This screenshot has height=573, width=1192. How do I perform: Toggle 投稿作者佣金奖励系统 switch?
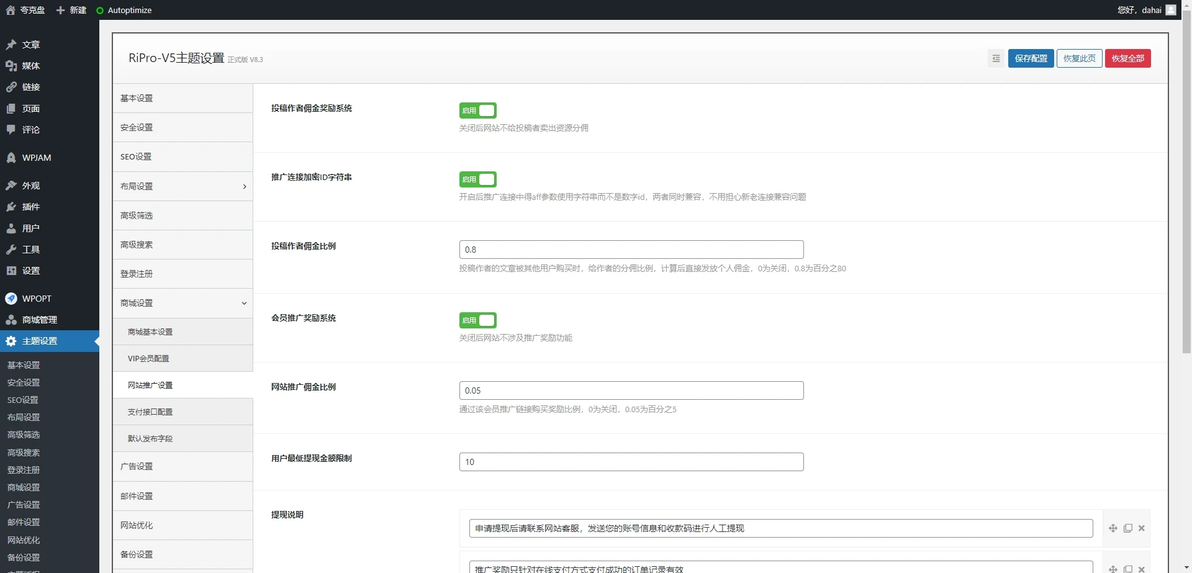pyautogui.click(x=478, y=111)
